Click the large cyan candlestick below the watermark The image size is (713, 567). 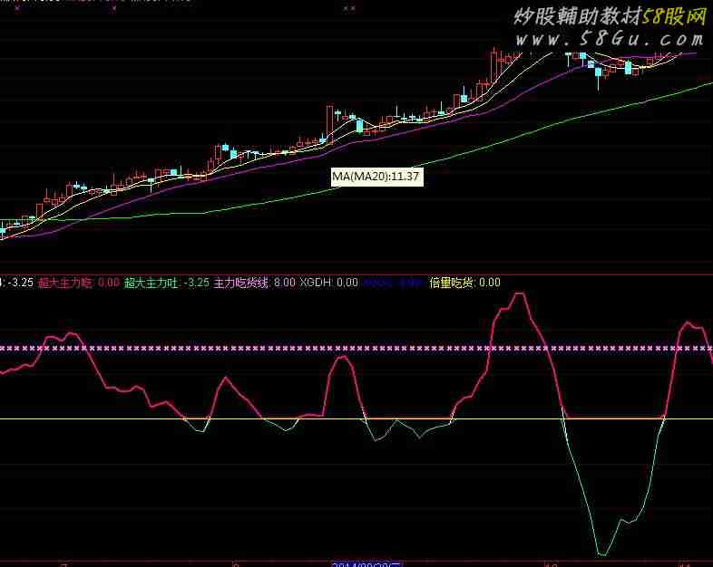598,72
